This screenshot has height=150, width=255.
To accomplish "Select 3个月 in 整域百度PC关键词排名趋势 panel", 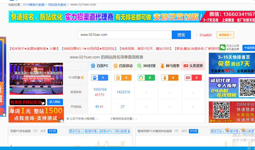I will (x=193, y=131).
